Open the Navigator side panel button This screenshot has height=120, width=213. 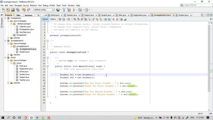(2, 22)
